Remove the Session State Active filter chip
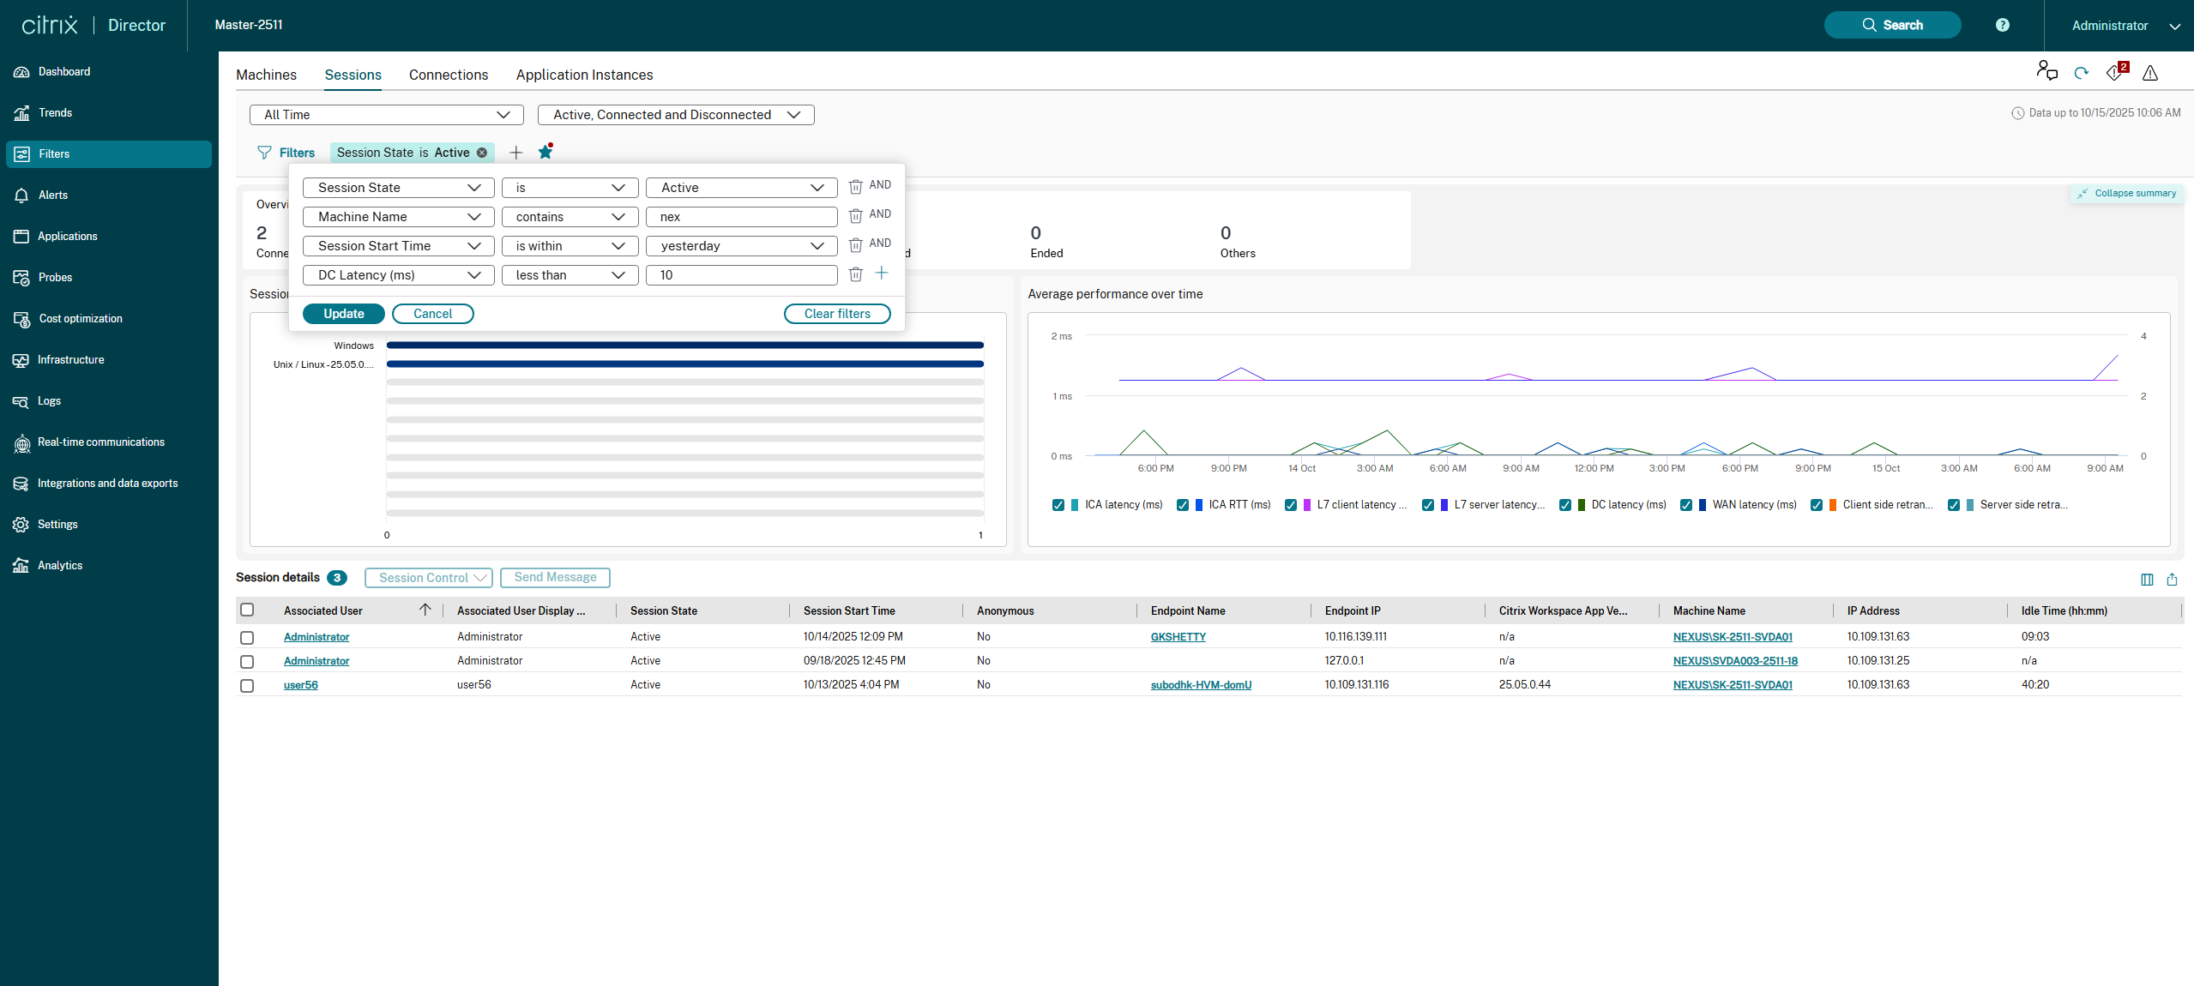 click(482, 153)
